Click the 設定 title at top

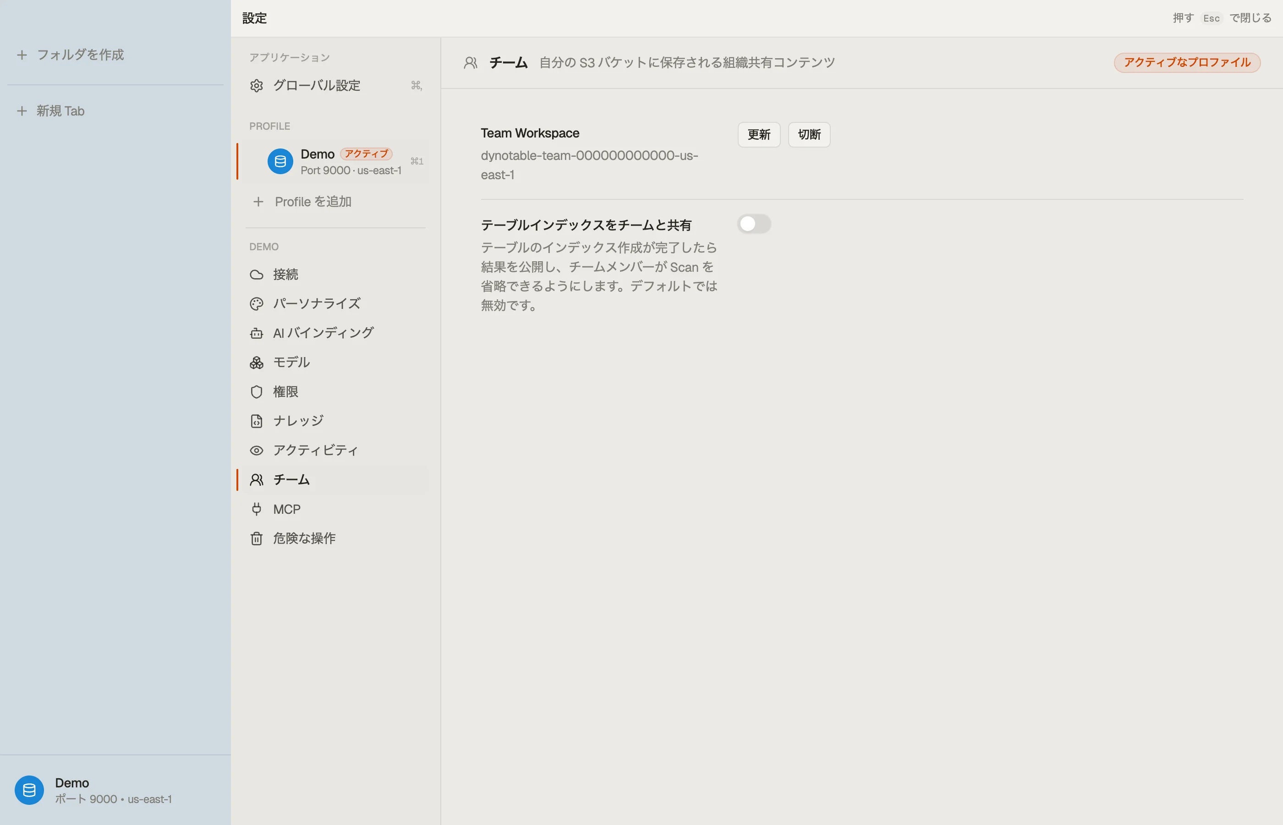click(254, 18)
